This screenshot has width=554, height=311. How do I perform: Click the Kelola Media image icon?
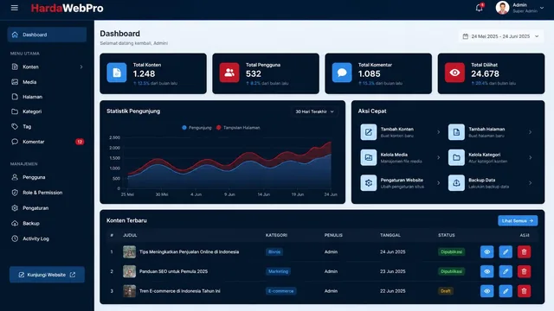point(369,157)
